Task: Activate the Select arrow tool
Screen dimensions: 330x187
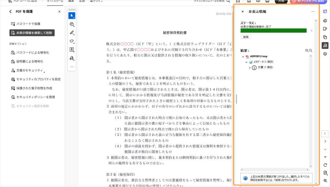Action: coord(72,15)
